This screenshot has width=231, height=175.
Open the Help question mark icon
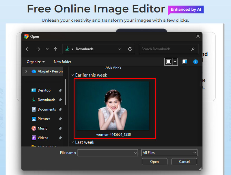(195, 62)
